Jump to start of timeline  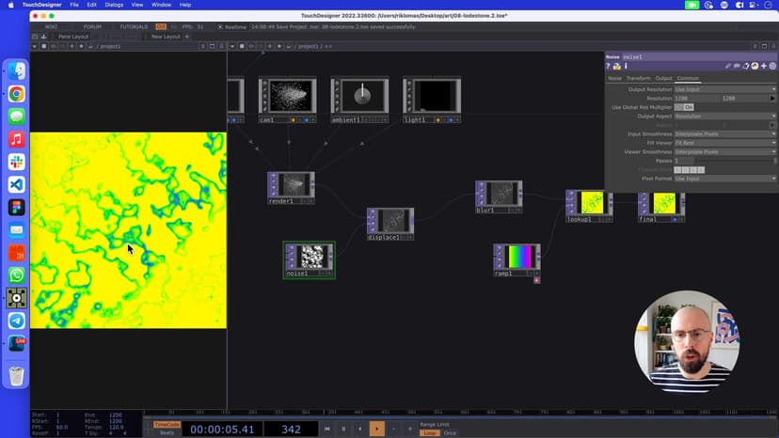(x=327, y=429)
